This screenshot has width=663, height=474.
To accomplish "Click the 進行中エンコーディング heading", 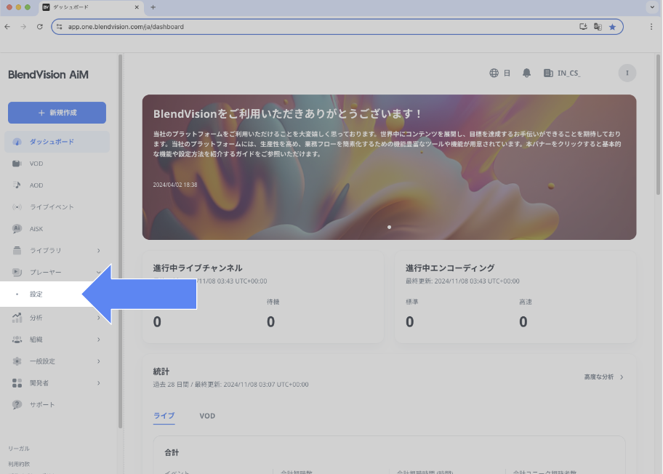I will (x=450, y=268).
